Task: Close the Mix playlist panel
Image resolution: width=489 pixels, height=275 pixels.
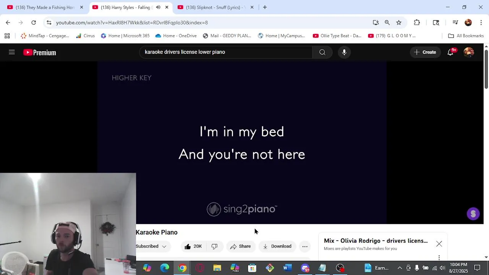Action: (439, 244)
